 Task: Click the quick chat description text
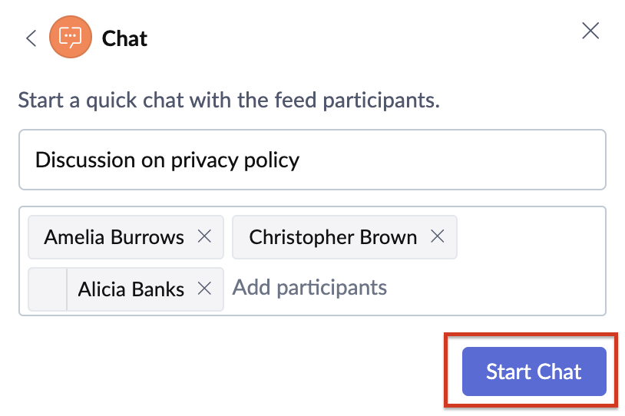pos(228,100)
